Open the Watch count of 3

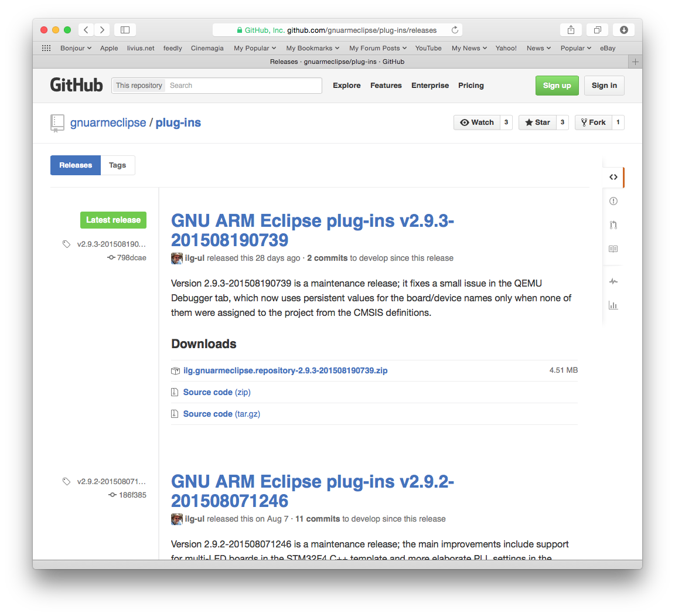coord(506,122)
